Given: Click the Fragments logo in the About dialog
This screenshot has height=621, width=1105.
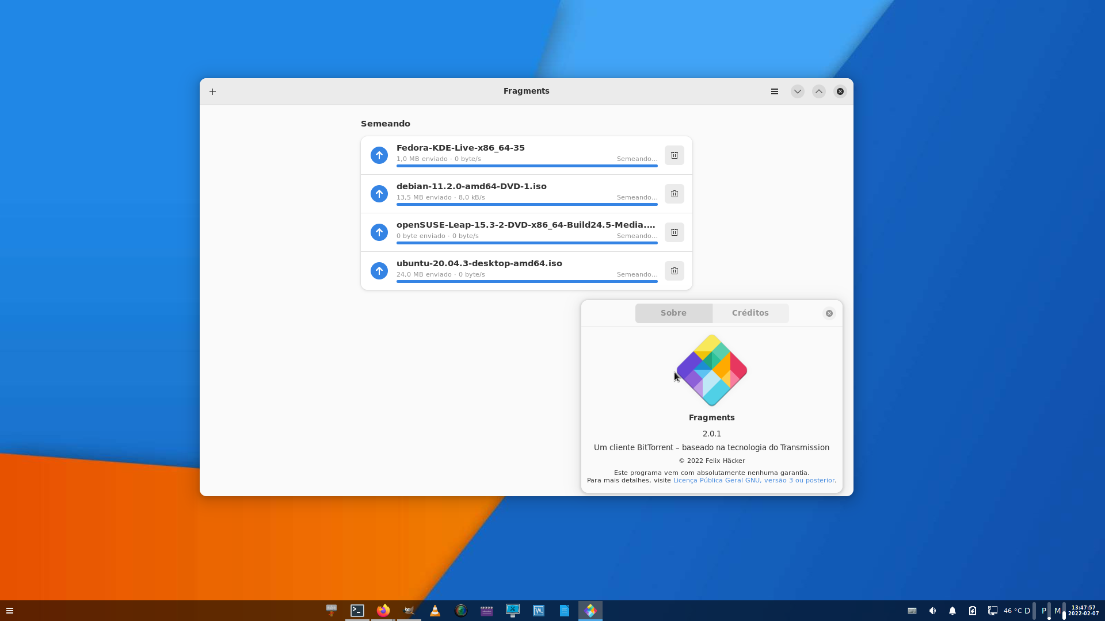Looking at the screenshot, I should pyautogui.click(x=712, y=370).
